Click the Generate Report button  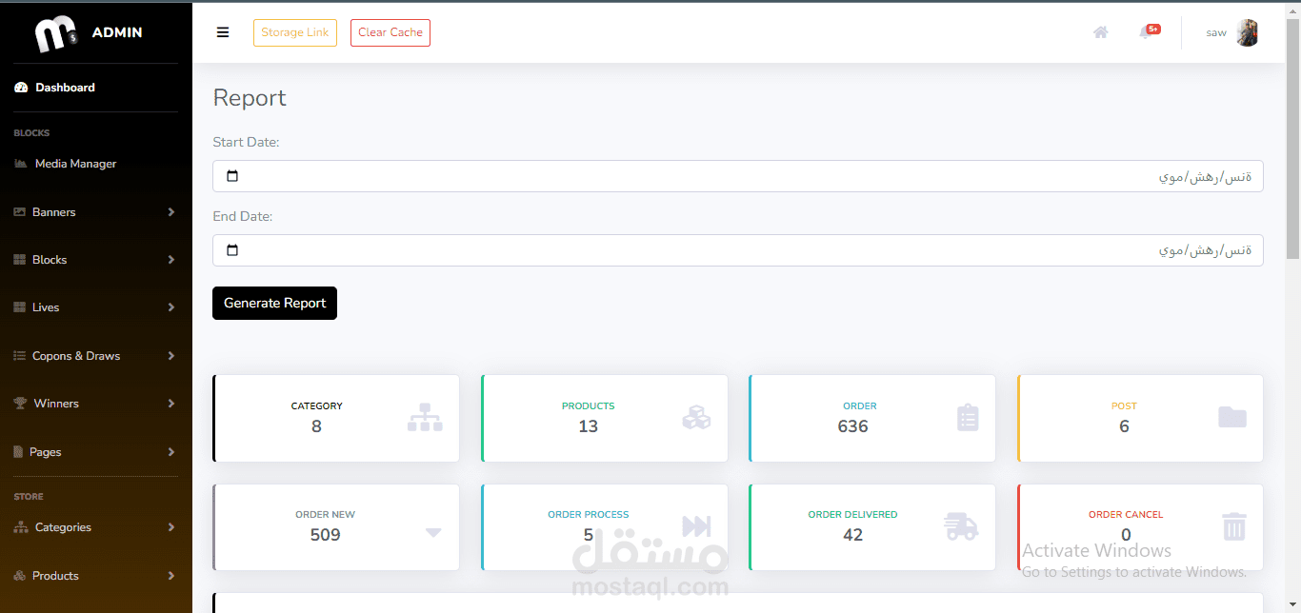point(274,303)
